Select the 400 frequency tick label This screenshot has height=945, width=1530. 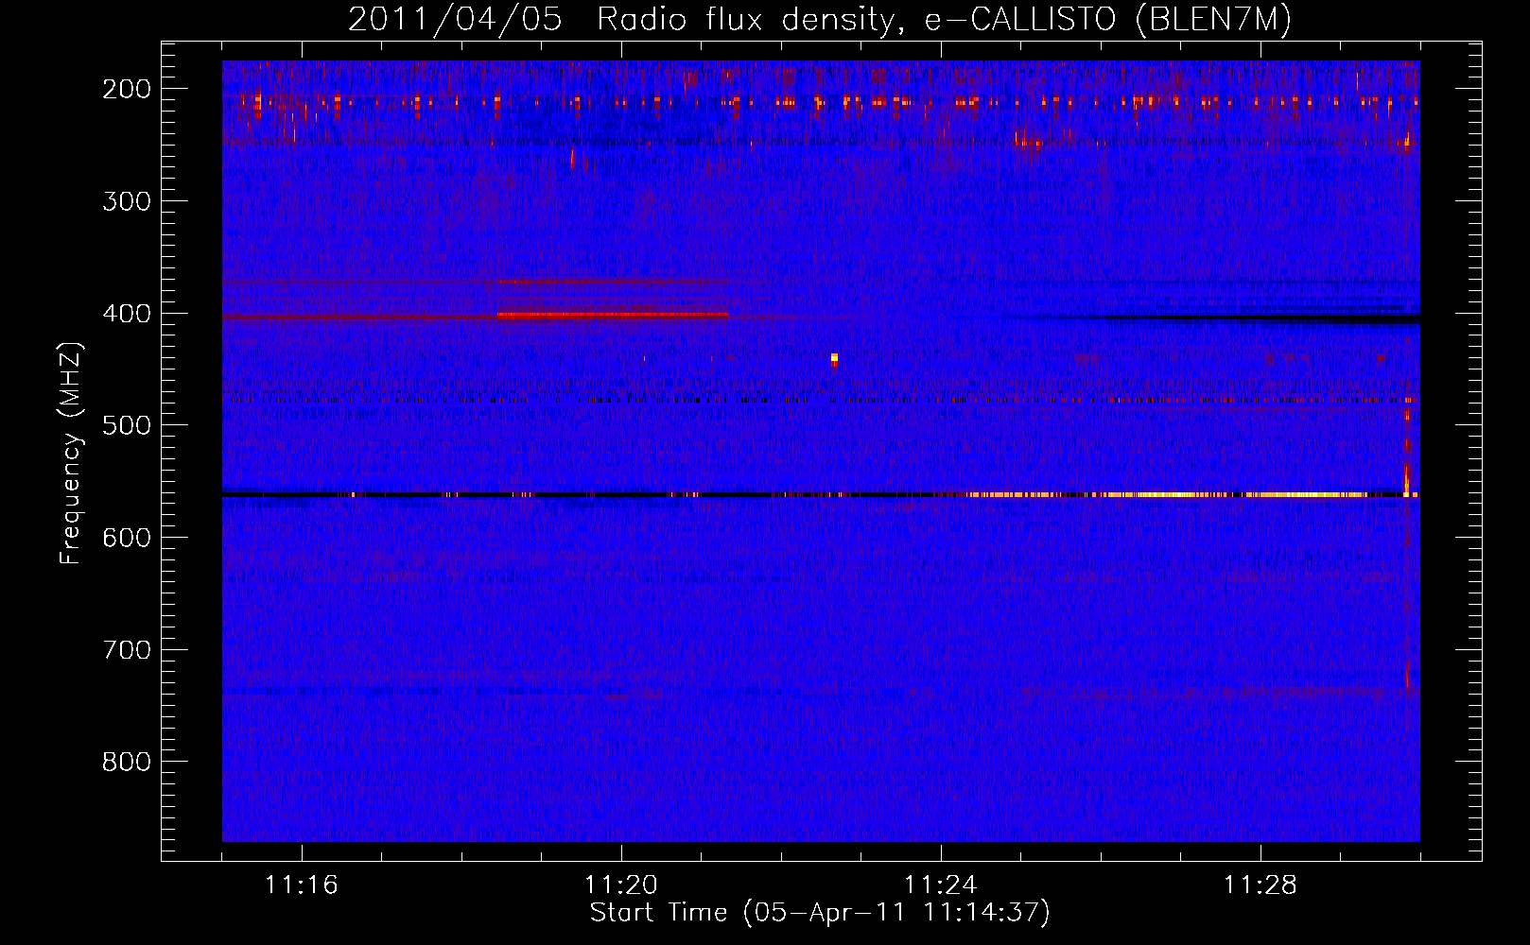click(127, 314)
